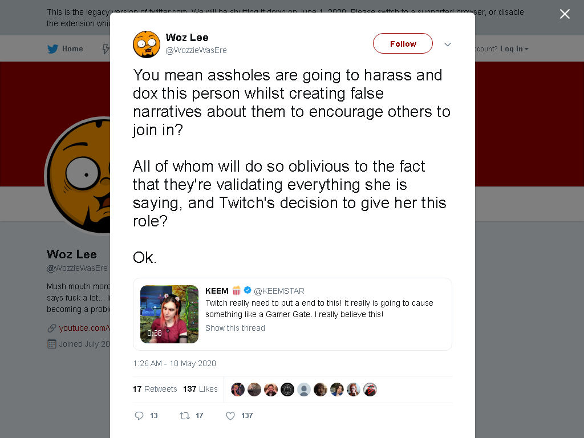Viewport: 584px width, 438px height.
Task: Open Show this thread link
Action: pyautogui.click(x=235, y=328)
